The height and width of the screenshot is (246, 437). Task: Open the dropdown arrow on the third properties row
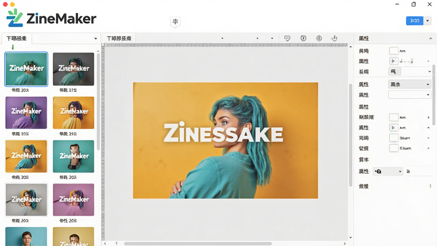point(429,72)
